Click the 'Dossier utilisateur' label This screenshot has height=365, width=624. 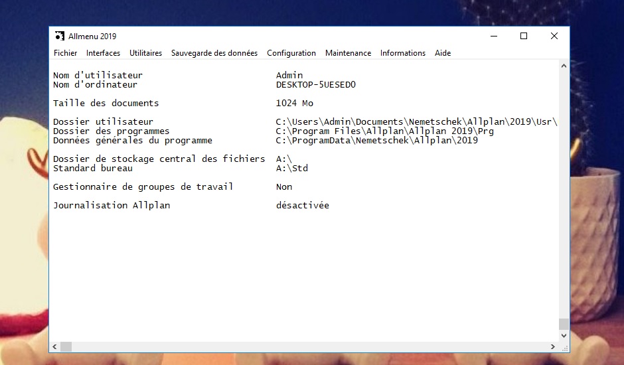click(103, 122)
